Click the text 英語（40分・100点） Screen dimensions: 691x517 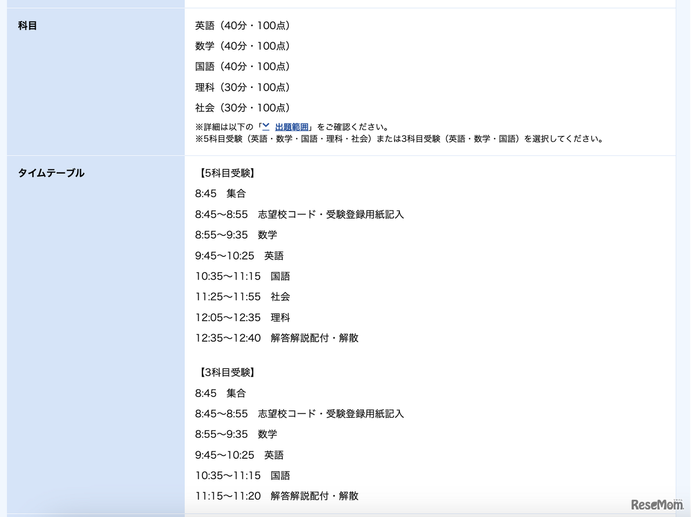tap(242, 25)
